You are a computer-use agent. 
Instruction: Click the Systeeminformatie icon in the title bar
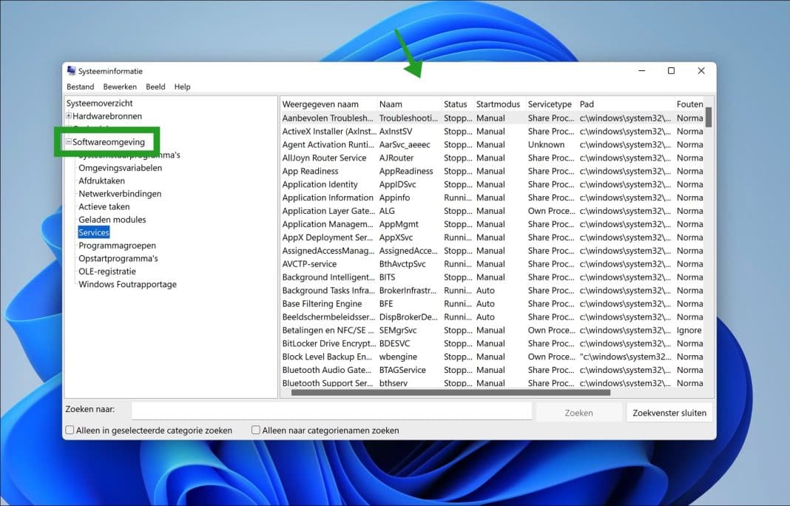point(71,70)
